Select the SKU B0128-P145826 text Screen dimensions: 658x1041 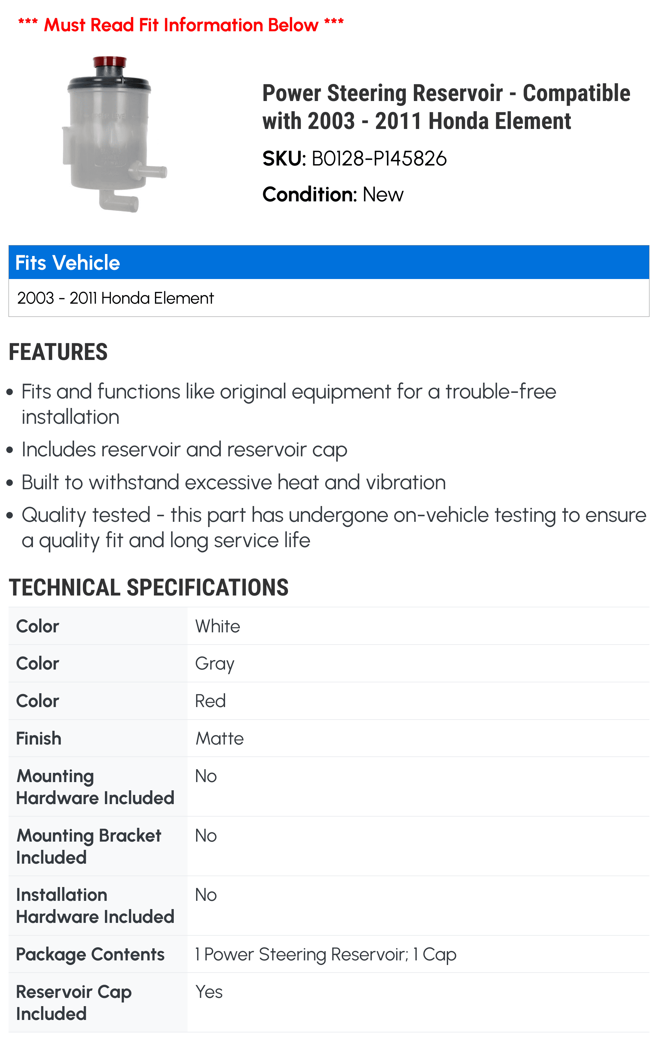[355, 159]
